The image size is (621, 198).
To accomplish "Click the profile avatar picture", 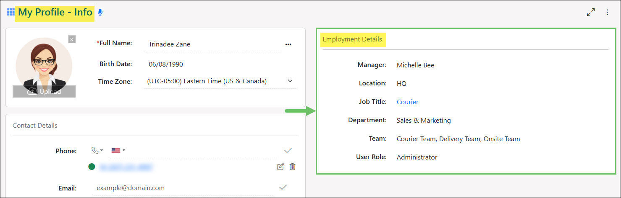I will [44, 61].
